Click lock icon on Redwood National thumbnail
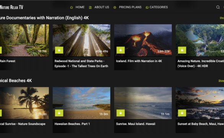The width and height of the screenshot is (224, 138). pos(59,50)
